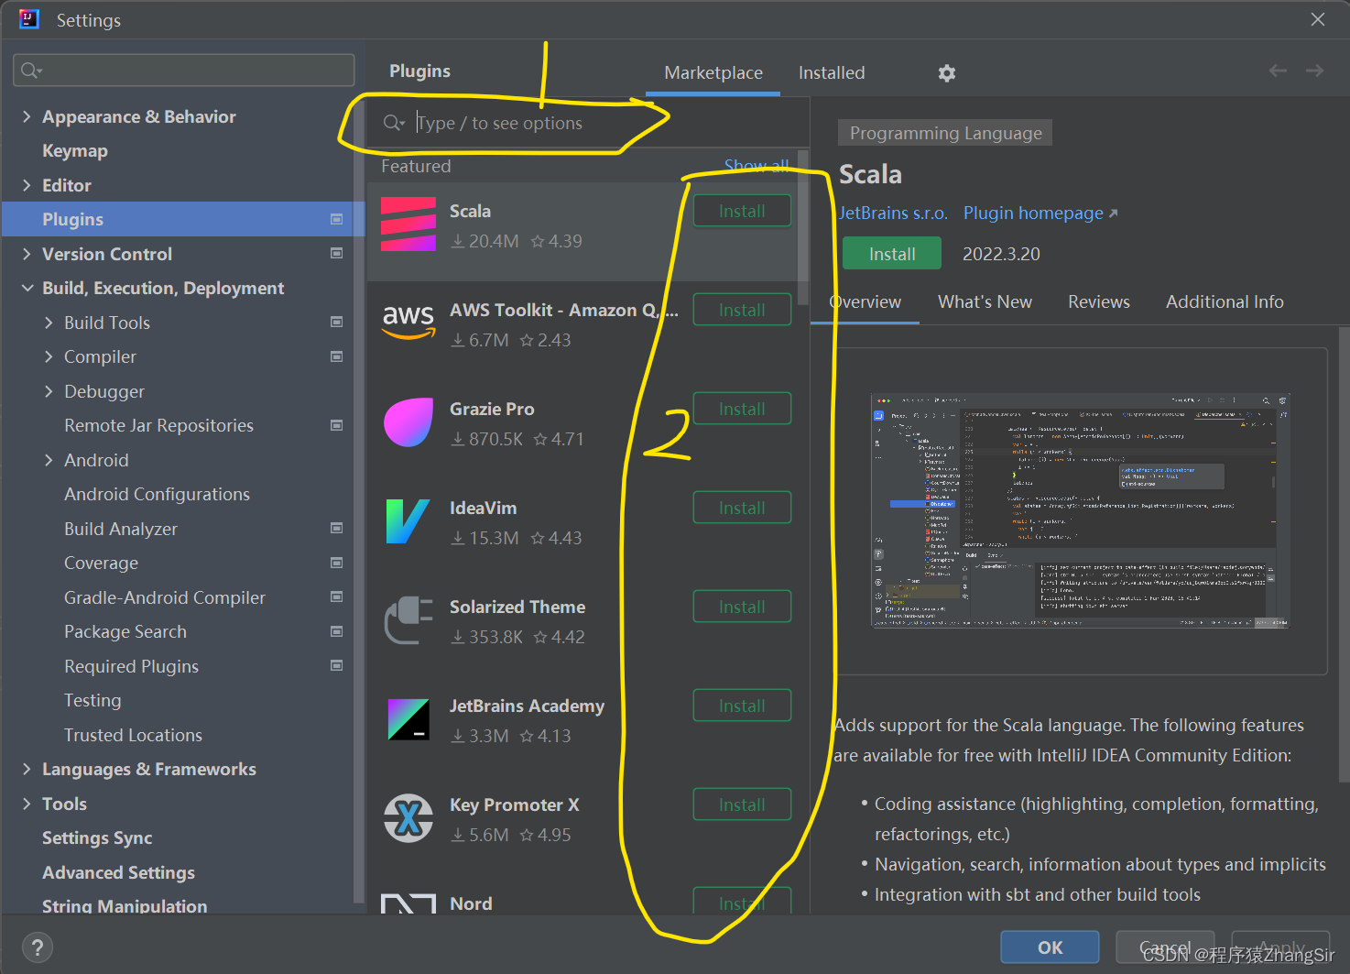Click the JetBrains Academy plugin icon
The image size is (1350, 974).
pyautogui.click(x=408, y=719)
